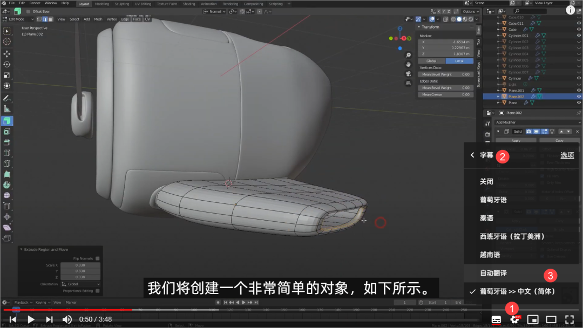583x328 pixels.
Task: Select the Extrude Region tool
Action: (6, 121)
